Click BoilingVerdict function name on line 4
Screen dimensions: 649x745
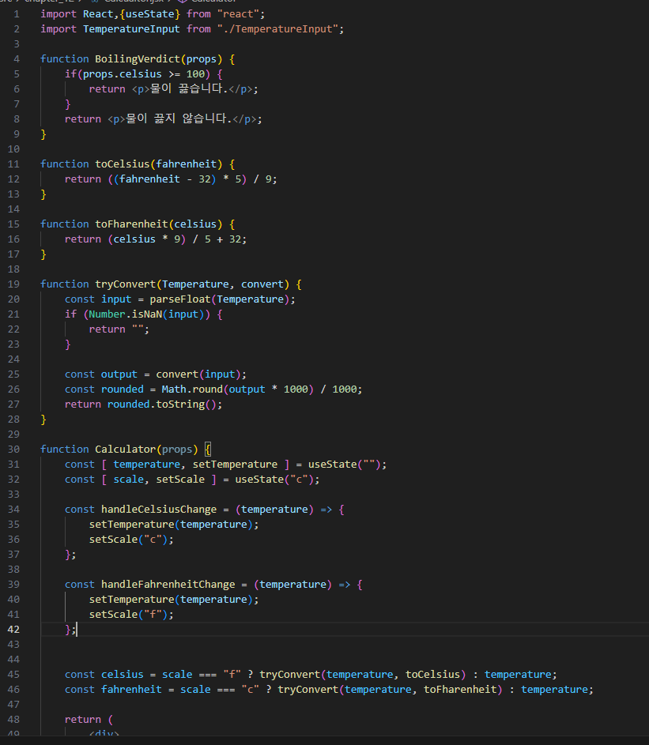pyautogui.click(x=138, y=59)
